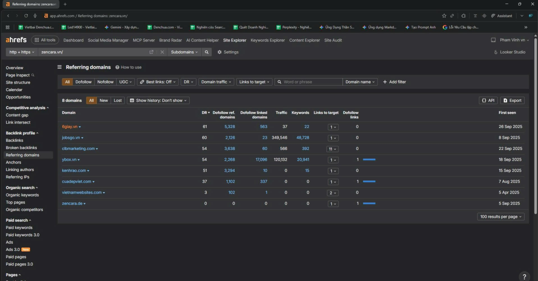Click the Export button

click(512, 101)
